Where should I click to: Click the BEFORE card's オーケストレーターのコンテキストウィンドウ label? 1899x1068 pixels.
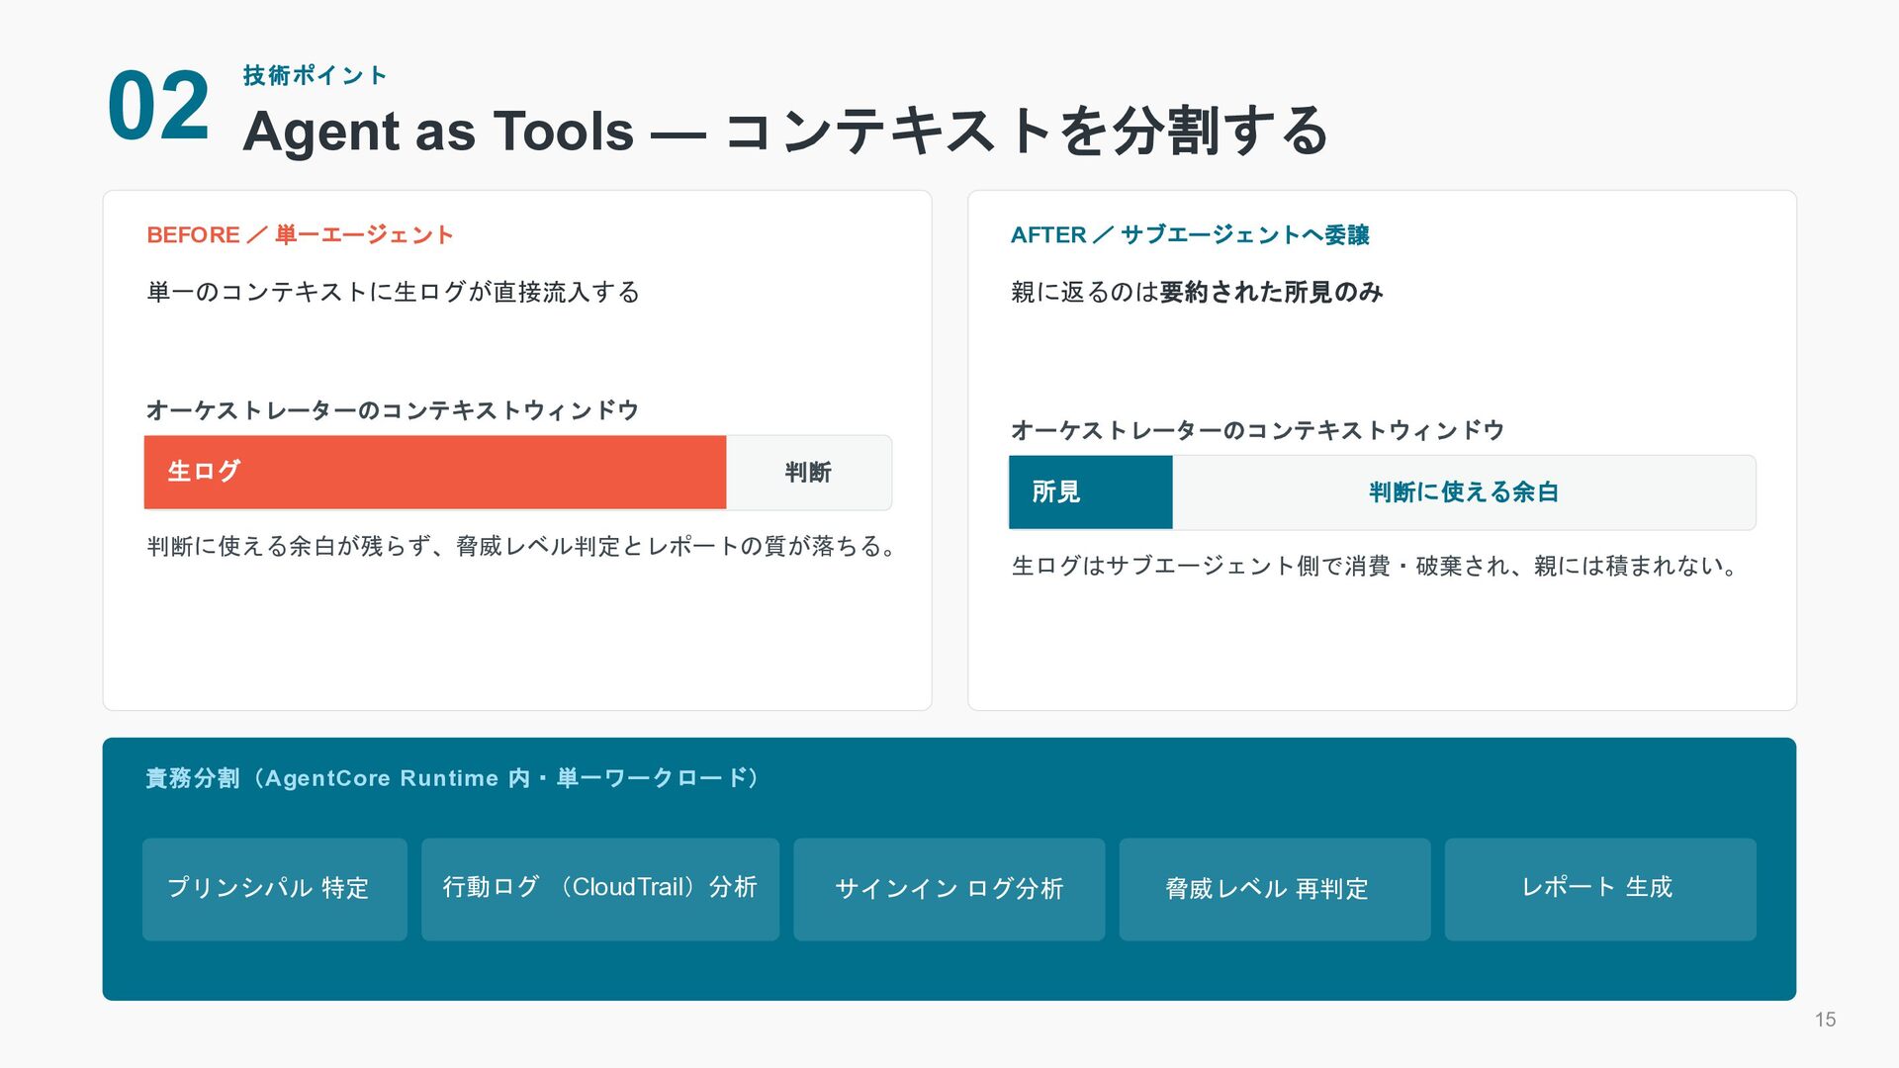(392, 410)
